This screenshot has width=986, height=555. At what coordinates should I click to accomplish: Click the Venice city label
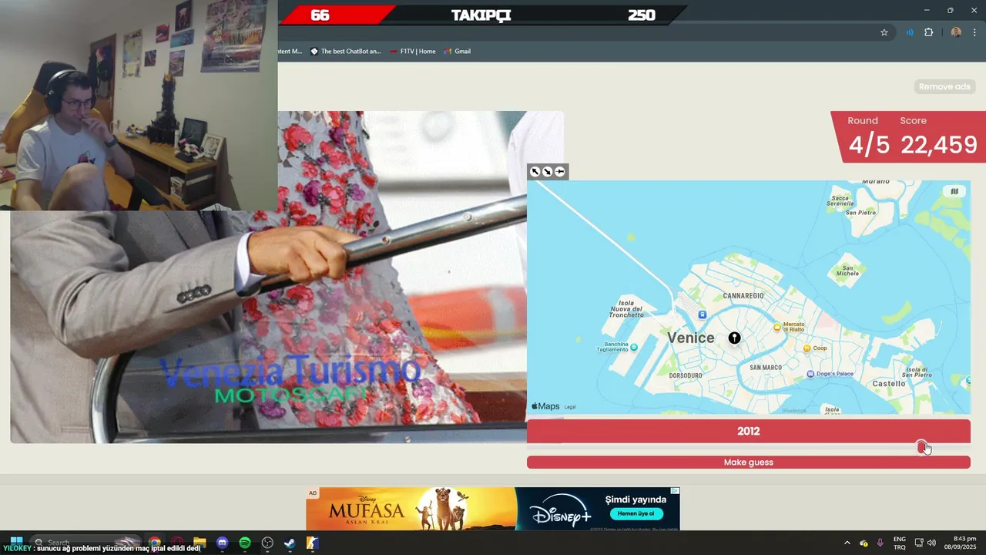pyautogui.click(x=691, y=338)
